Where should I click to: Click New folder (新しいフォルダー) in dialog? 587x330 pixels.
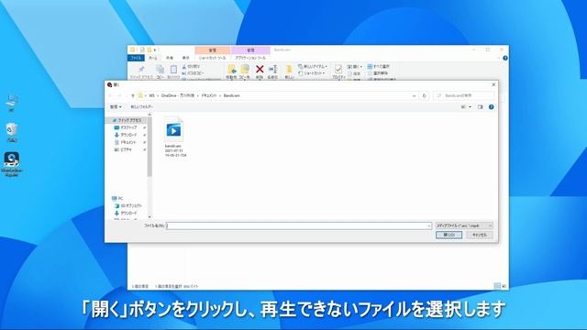pyautogui.click(x=142, y=107)
